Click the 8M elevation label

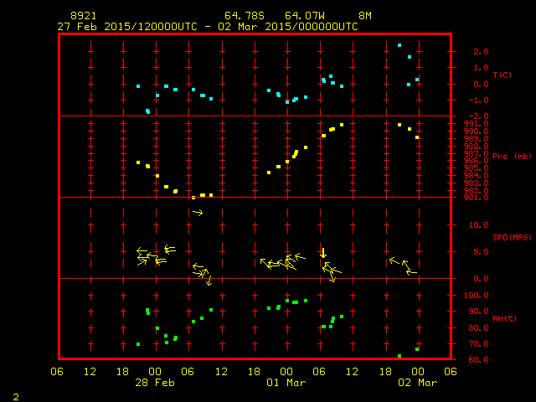click(365, 16)
